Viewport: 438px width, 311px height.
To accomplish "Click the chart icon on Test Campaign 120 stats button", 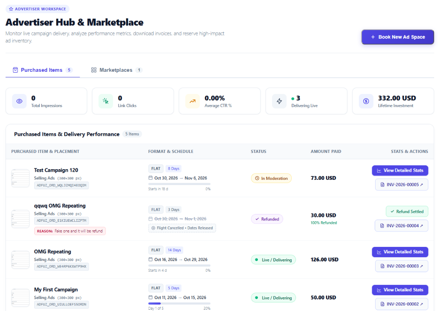I will (x=379, y=170).
